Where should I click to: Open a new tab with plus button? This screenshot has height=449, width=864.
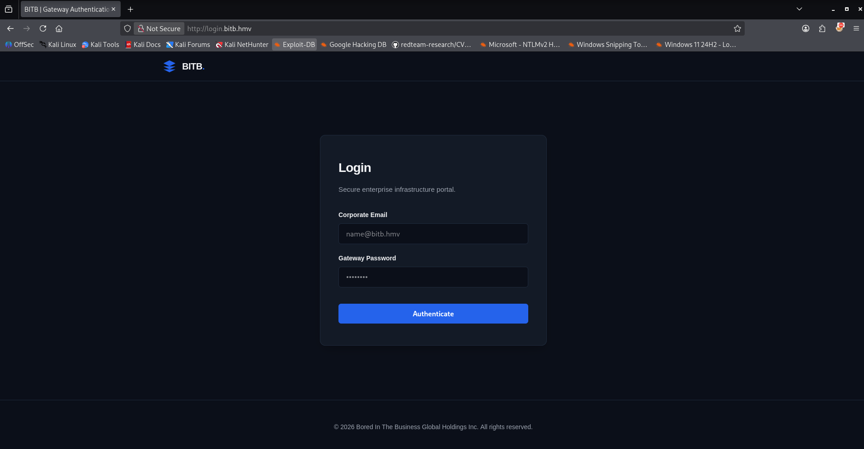tap(131, 9)
